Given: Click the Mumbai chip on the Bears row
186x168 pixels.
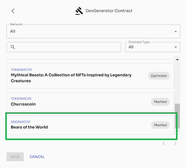Looking at the screenshot, I should [160, 125].
